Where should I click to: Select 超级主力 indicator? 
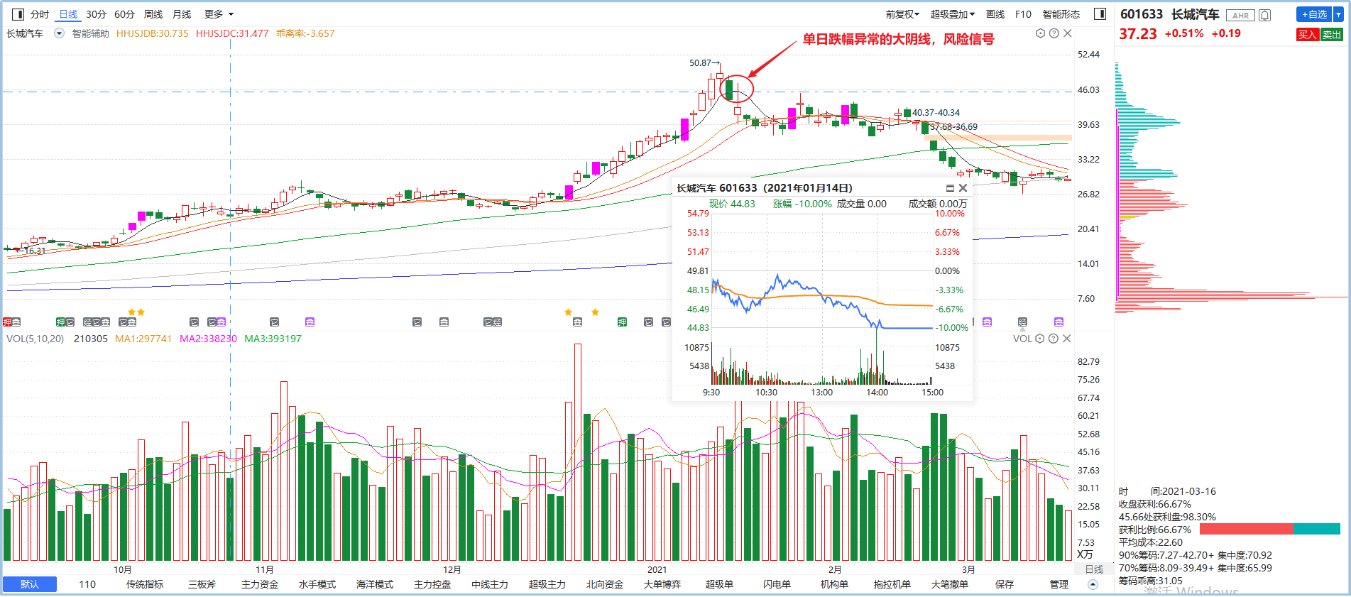547,584
